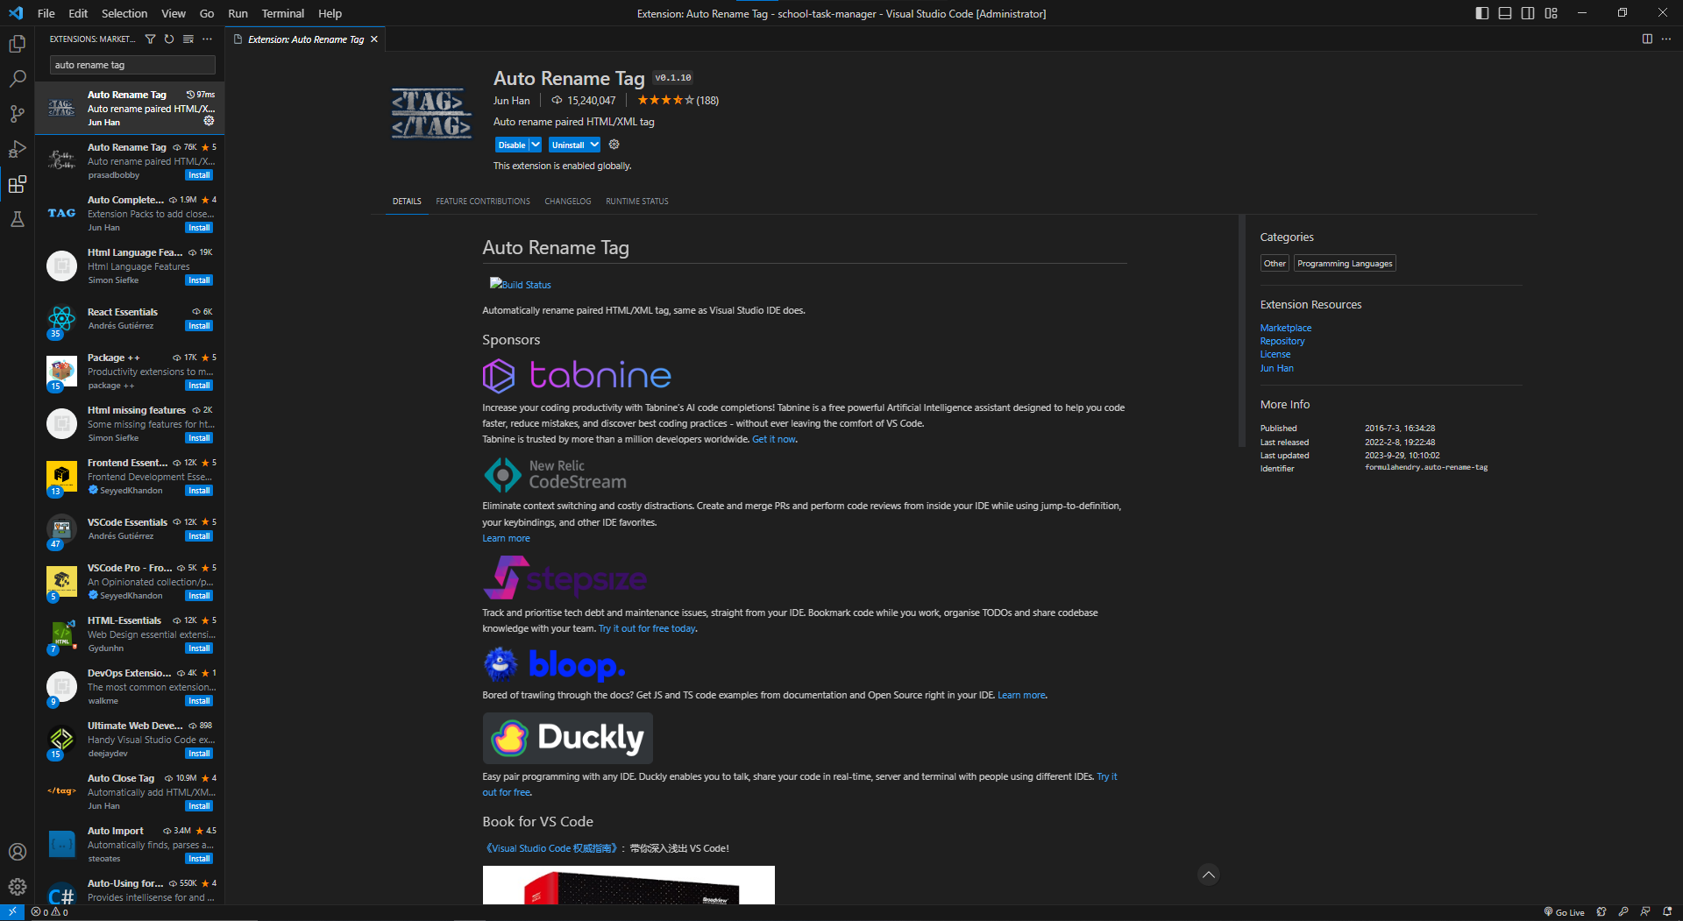Toggle the bottom Panel

1505,13
